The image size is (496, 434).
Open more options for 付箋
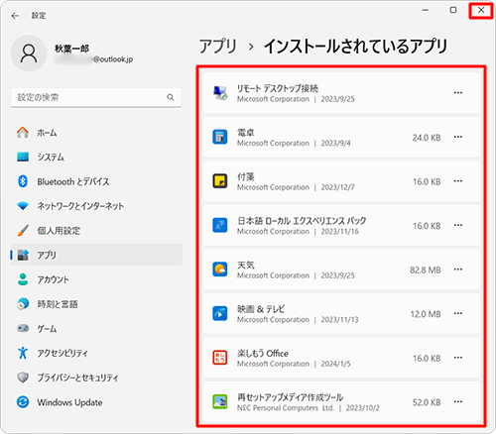click(458, 181)
